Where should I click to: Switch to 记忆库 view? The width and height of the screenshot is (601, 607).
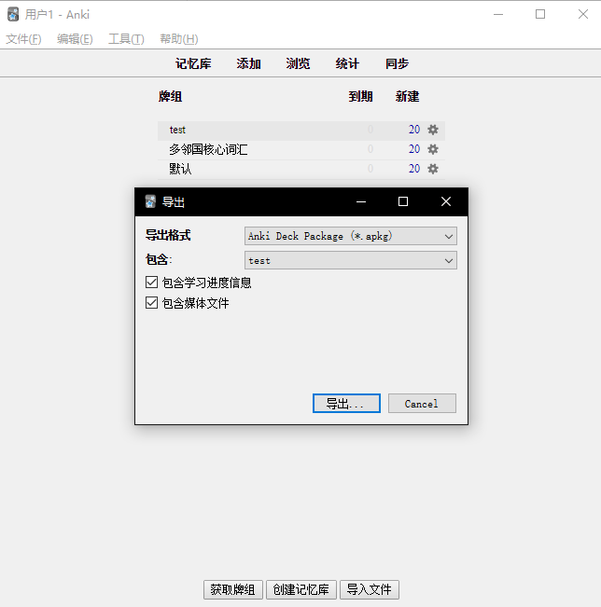193,63
